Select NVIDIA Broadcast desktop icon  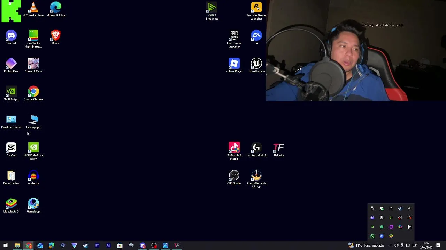click(x=212, y=11)
